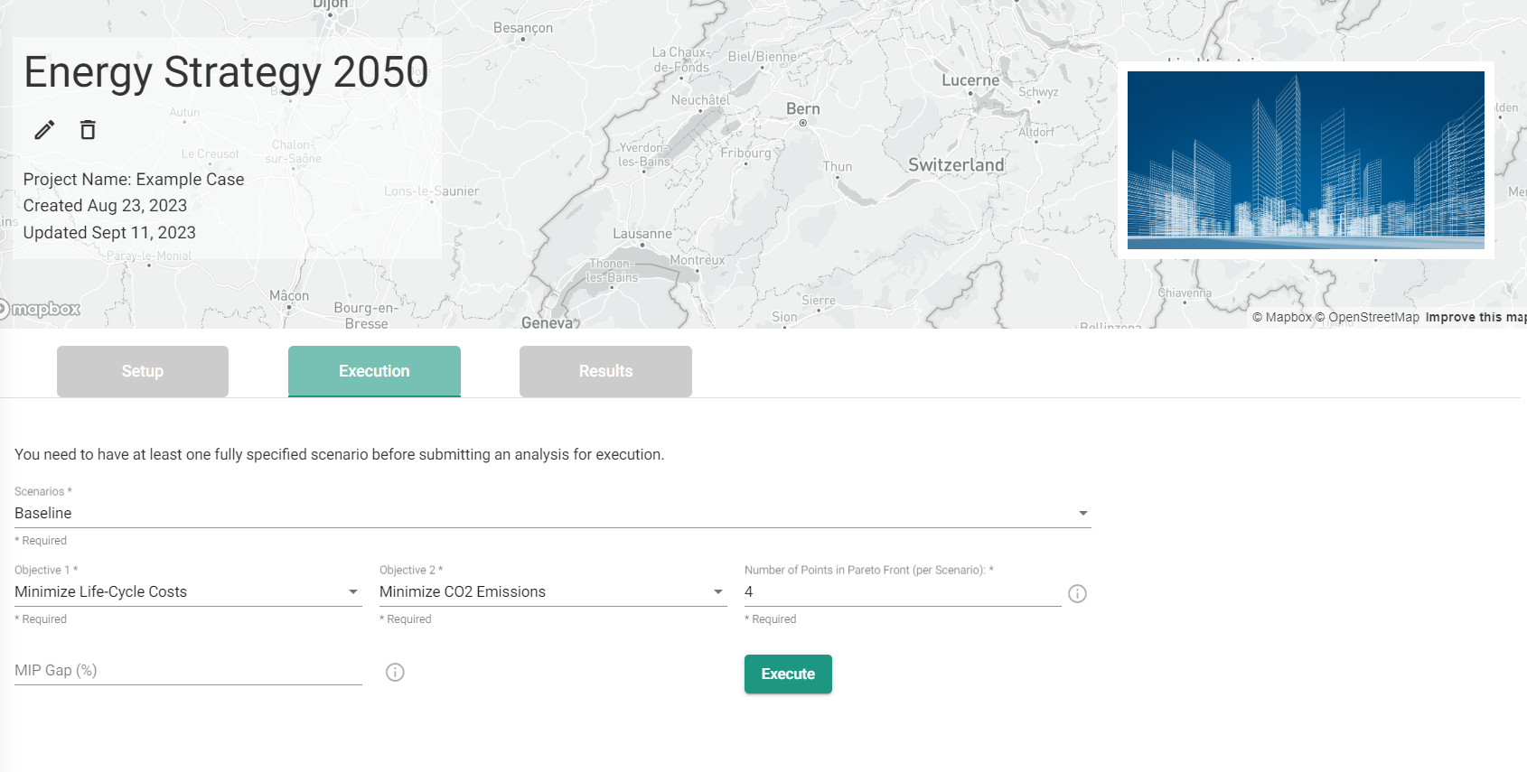Open the Objective 1 dropdown
This screenshot has width=1527, height=772.
tap(187, 591)
